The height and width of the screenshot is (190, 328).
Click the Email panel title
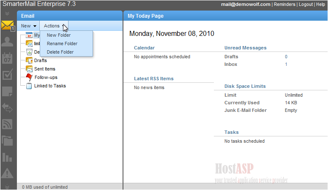pos(27,16)
